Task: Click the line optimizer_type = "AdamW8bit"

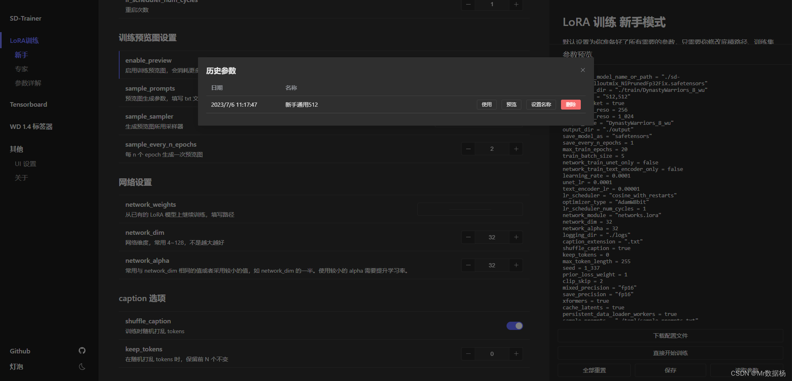Action: [x=606, y=202]
